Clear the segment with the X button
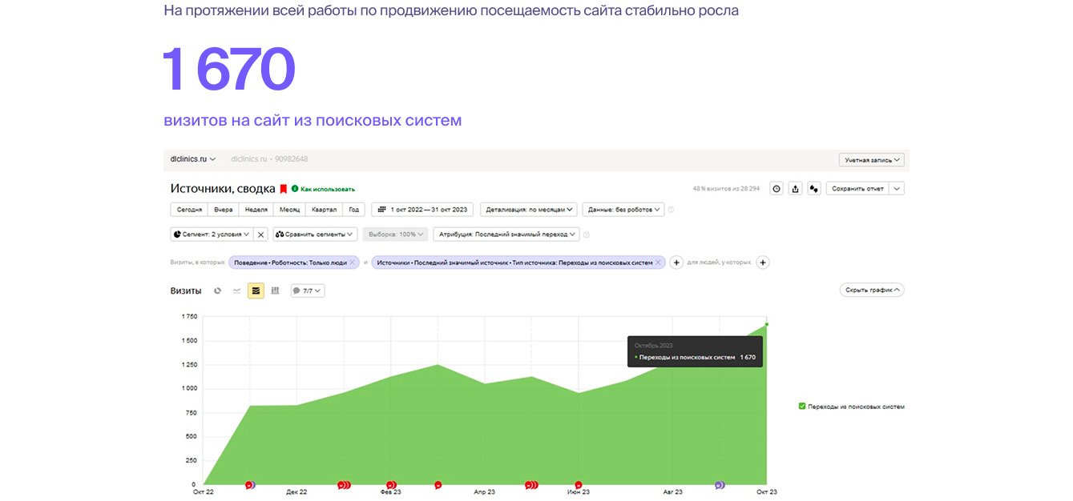The width and height of the screenshot is (1073, 501). pyautogui.click(x=260, y=234)
